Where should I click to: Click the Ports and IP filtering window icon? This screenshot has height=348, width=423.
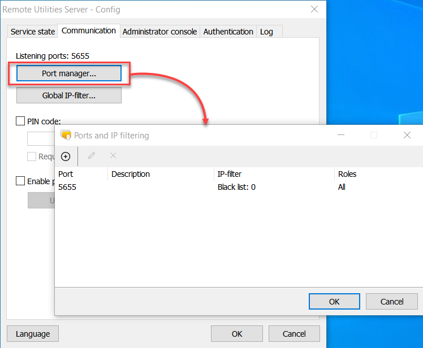click(x=66, y=135)
